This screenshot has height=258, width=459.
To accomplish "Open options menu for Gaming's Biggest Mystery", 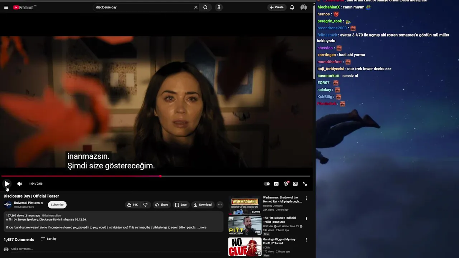I will [x=306, y=240].
